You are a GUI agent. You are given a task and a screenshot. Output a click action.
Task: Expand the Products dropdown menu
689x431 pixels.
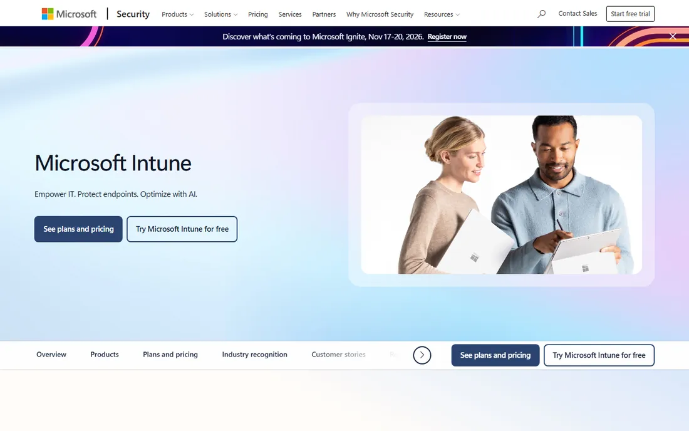[x=177, y=14]
